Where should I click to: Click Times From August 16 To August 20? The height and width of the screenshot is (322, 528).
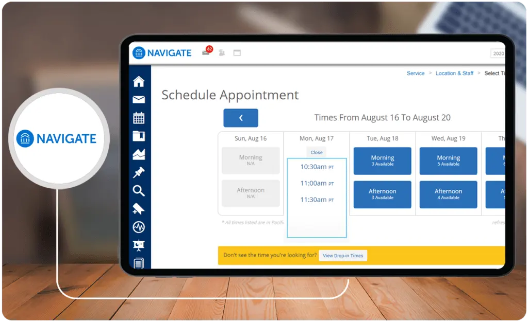[x=382, y=117]
